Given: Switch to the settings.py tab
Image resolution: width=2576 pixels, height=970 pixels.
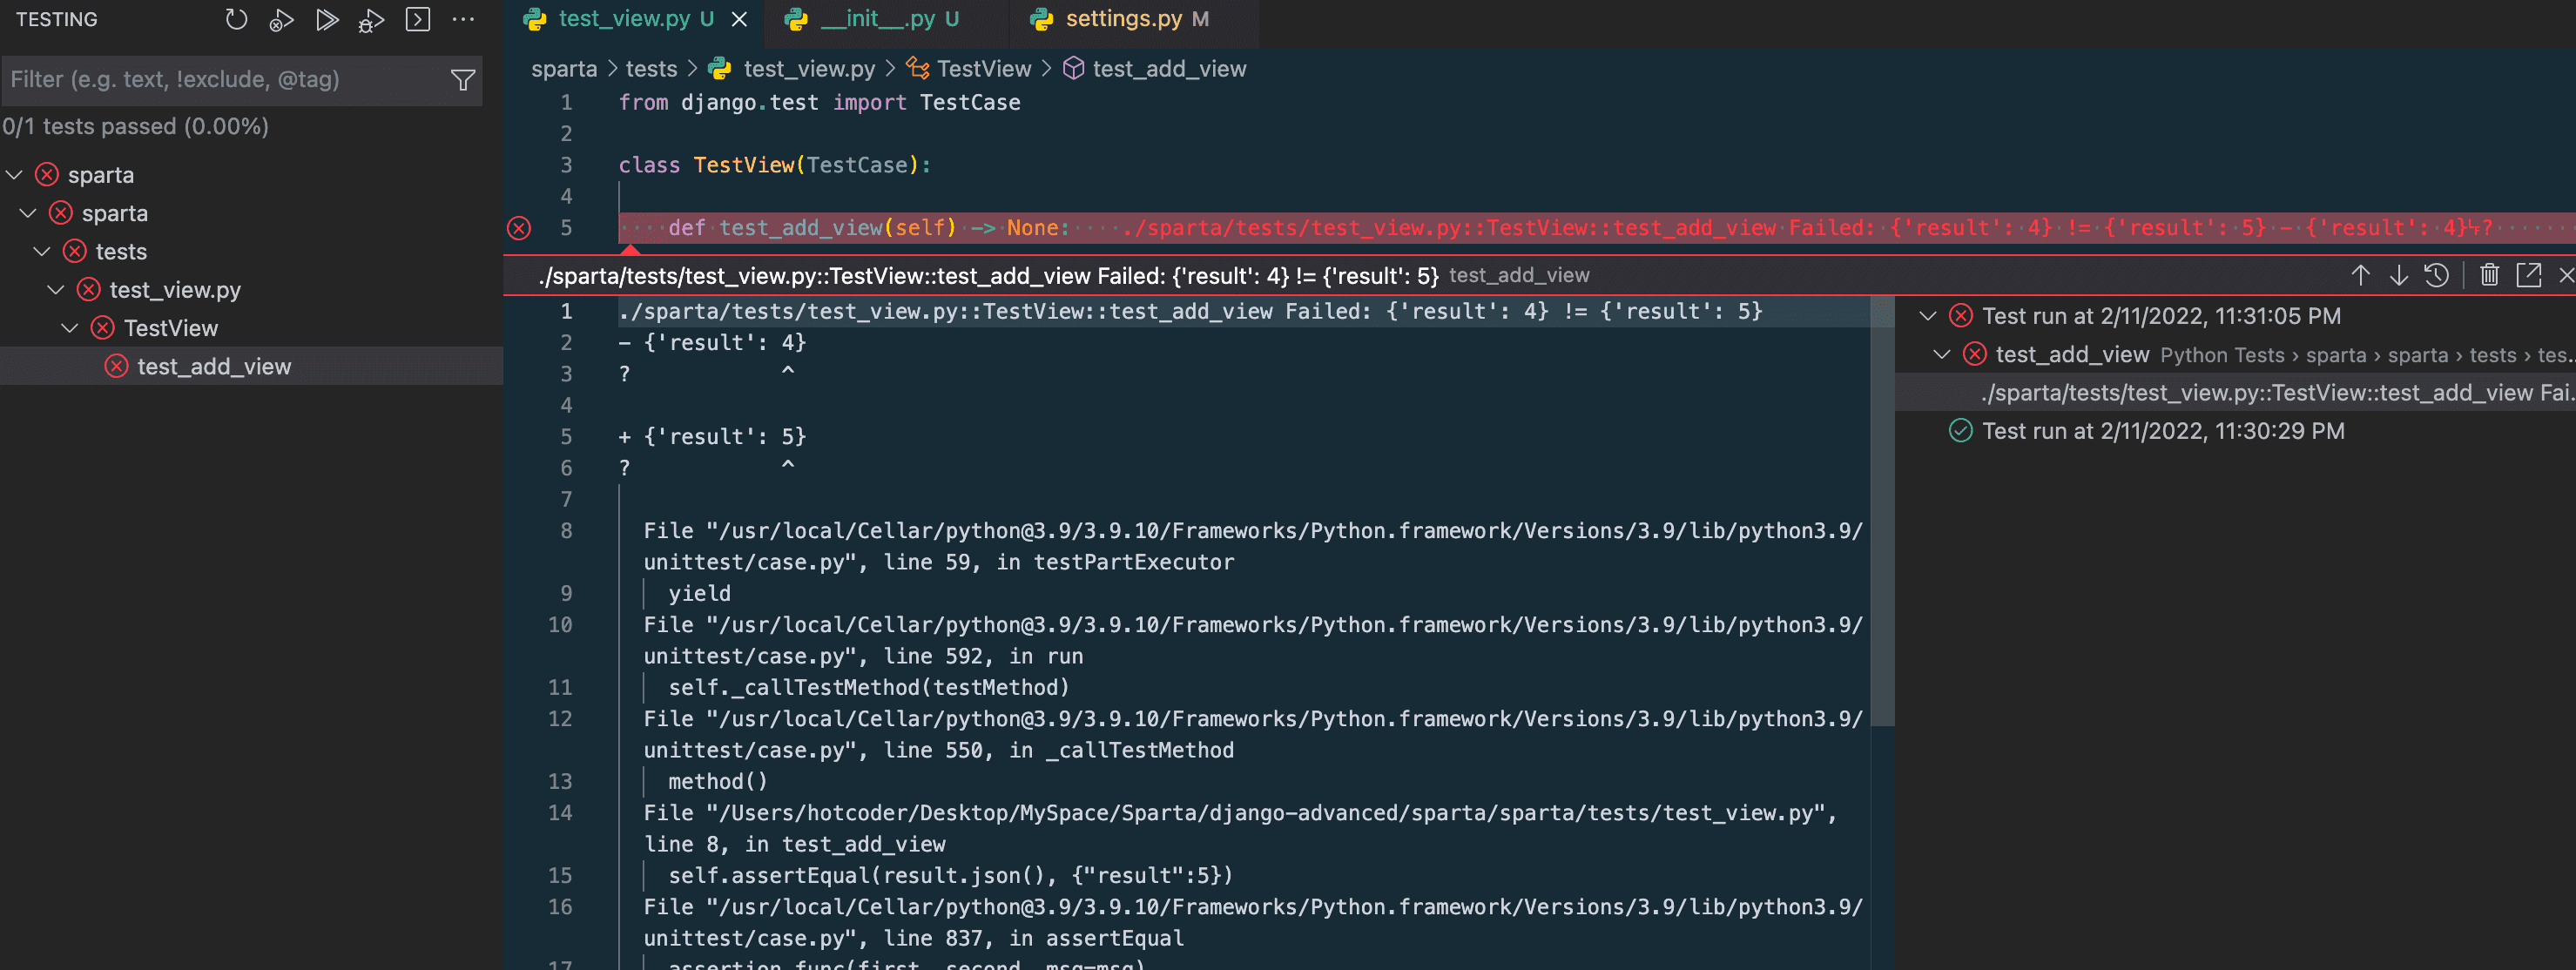Looking at the screenshot, I should click(x=1135, y=18).
